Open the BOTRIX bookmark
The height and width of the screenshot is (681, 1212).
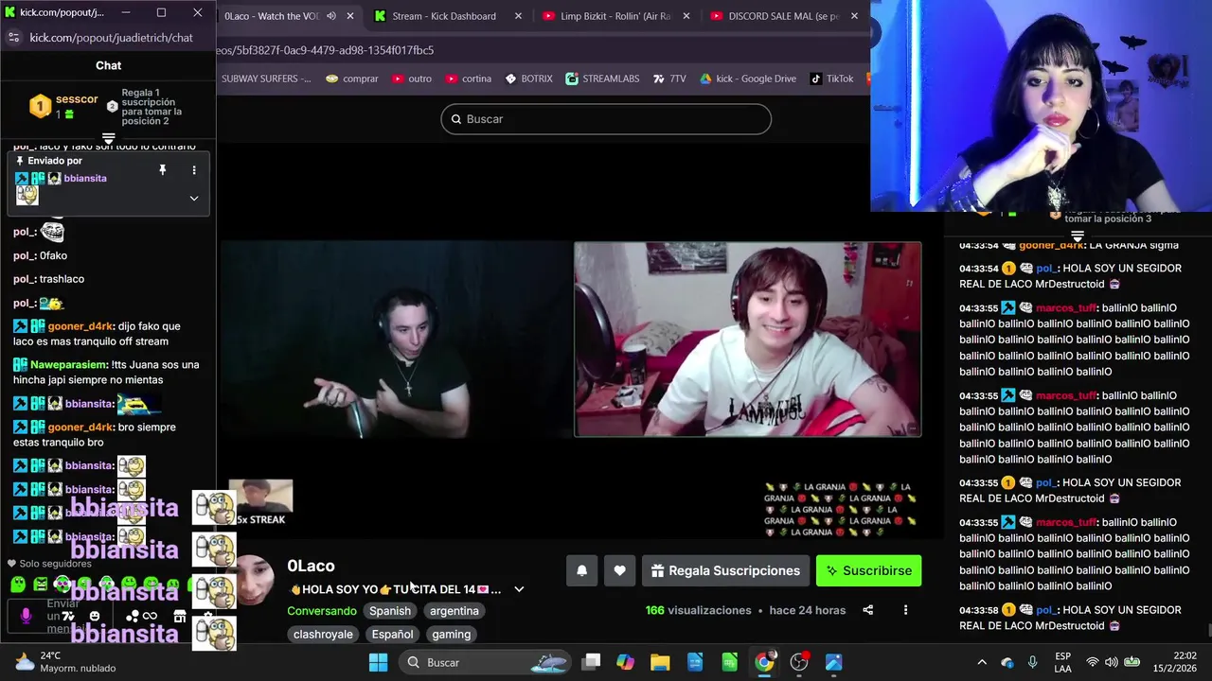pyautogui.click(x=528, y=79)
